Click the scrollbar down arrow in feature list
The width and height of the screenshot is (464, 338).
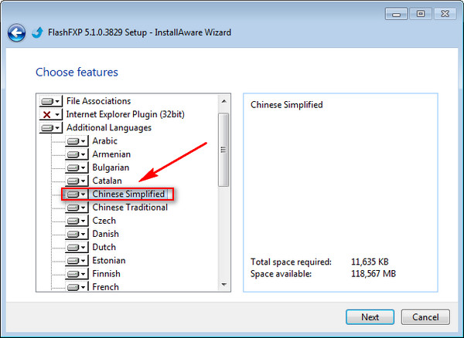tap(223, 286)
